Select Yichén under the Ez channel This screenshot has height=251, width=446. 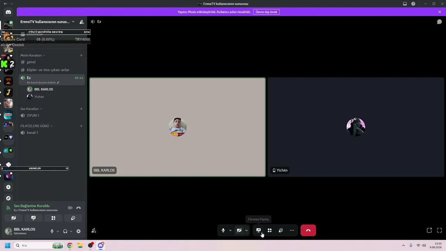click(x=55, y=97)
